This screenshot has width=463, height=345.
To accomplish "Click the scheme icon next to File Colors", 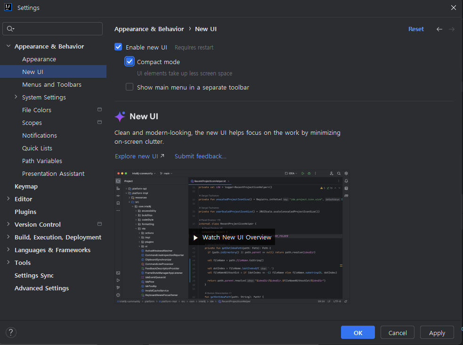I will click(x=99, y=109).
